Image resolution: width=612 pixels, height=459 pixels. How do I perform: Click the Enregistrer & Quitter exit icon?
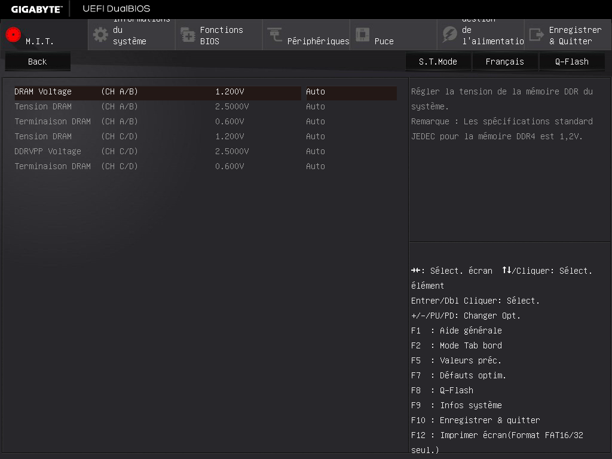coord(537,35)
